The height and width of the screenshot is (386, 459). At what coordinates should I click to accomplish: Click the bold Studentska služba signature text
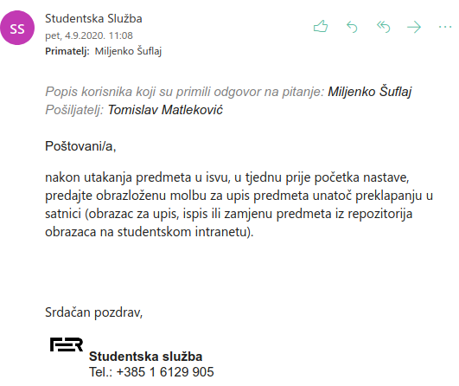(146, 357)
